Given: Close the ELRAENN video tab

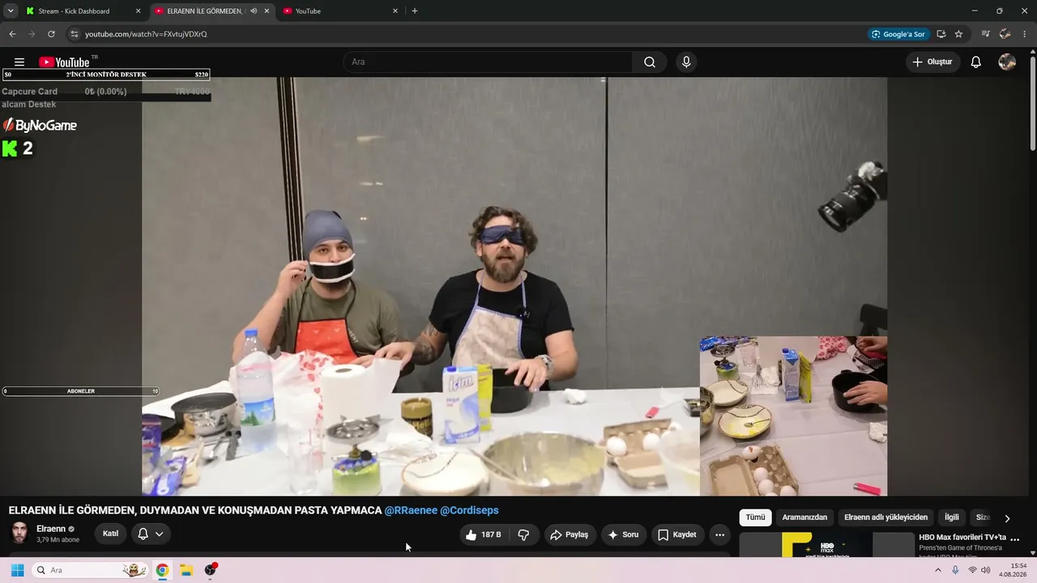Looking at the screenshot, I should pos(267,11).
